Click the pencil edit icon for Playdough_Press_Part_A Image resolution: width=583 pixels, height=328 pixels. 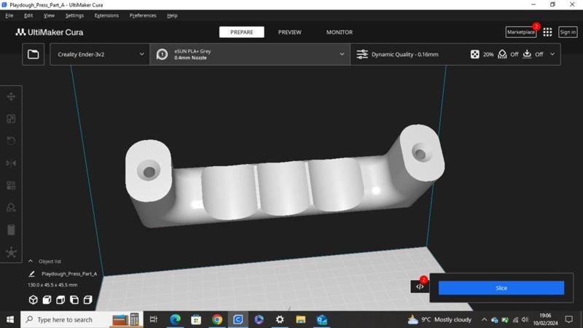point(32,274)
